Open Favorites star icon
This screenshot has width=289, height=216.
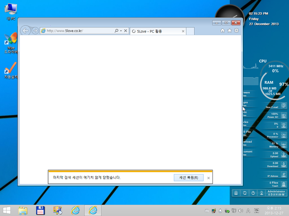tap(229, 31)
